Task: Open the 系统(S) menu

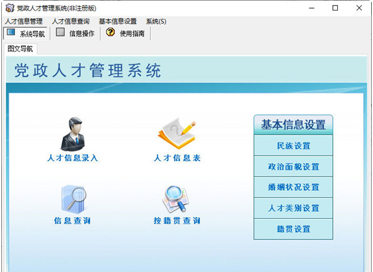Action: pos(156,22)
